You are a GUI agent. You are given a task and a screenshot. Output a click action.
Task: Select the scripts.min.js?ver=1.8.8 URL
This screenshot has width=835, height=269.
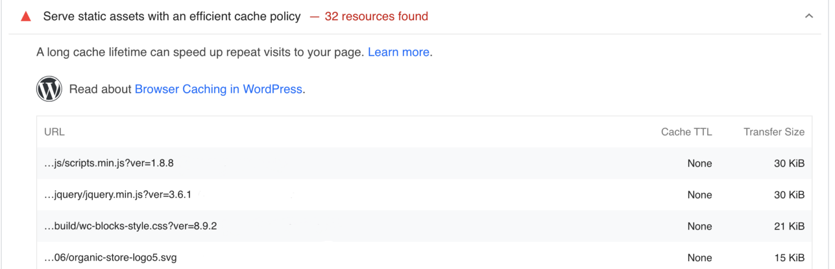click(109, 164)
